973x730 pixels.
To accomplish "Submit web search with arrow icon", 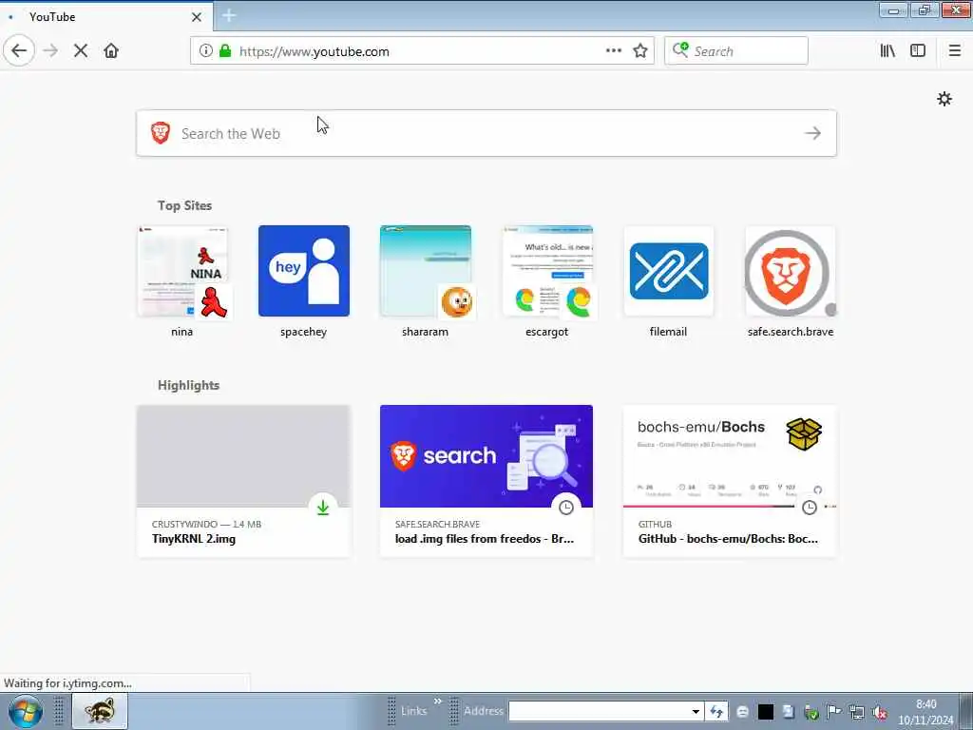I will [812, 133].
